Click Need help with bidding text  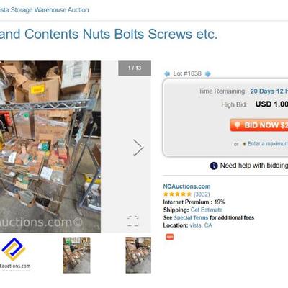(254, 166)
